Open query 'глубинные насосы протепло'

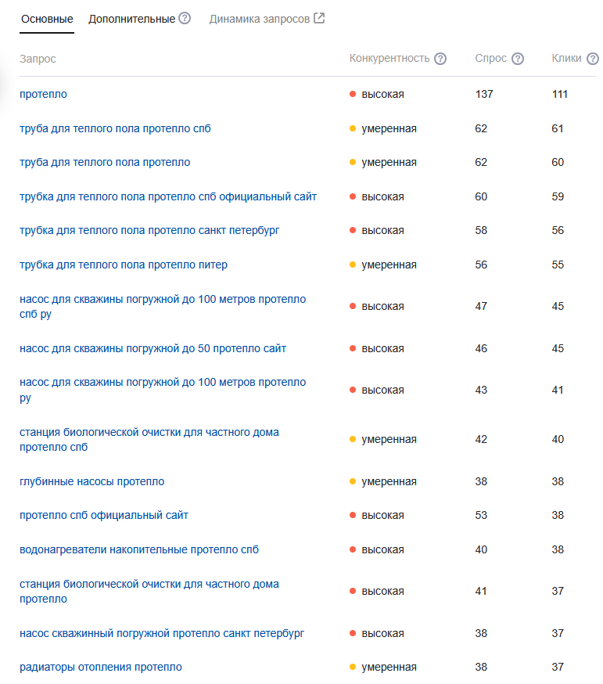click(x=92, y=481)
